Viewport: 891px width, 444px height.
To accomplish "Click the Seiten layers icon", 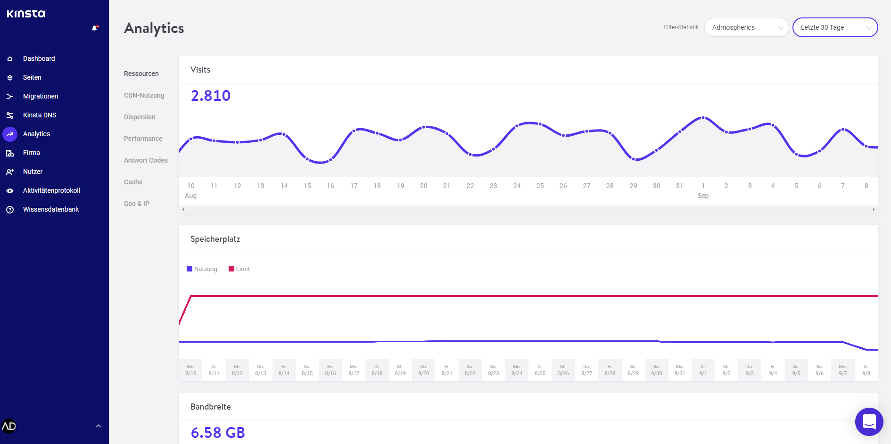I will [10, 78].
